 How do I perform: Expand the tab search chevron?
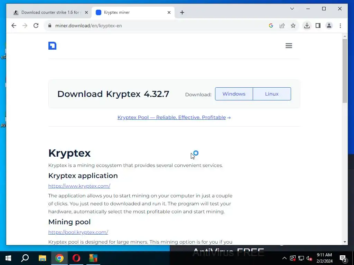[292, 9]
